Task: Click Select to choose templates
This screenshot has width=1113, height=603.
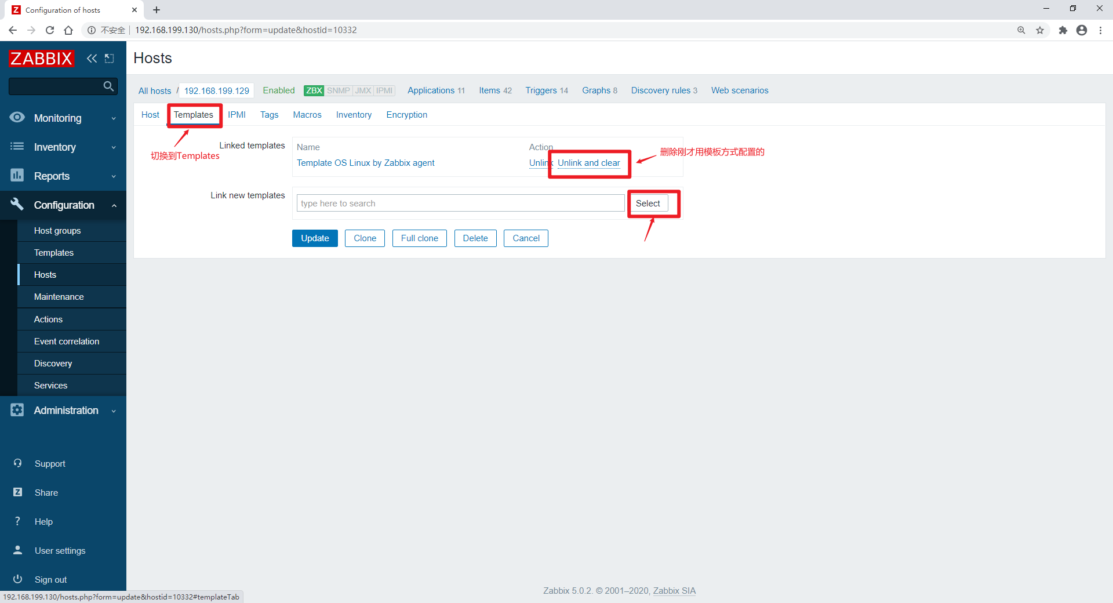Action: coord(648,204)
